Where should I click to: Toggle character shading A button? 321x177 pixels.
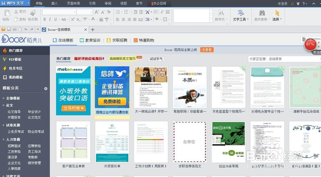pyautogui.click(x=101, y=20)
